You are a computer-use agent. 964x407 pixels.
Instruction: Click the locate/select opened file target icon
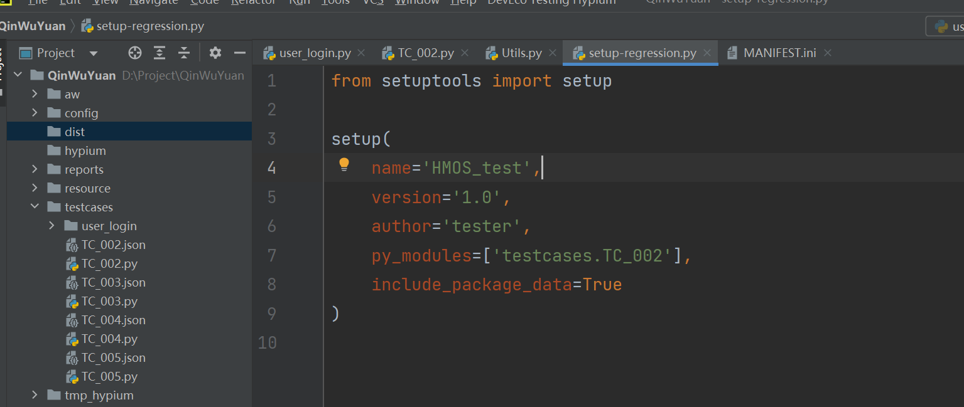(x=135, y=53)
